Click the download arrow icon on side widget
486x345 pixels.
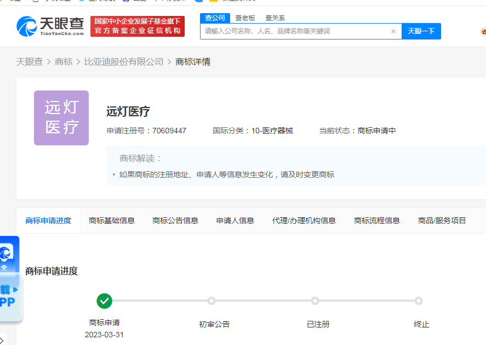click(4, 268)
